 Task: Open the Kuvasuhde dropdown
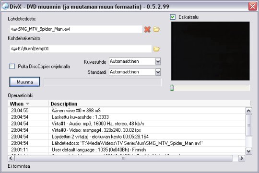pyautogui.click(x=158, y=61)
